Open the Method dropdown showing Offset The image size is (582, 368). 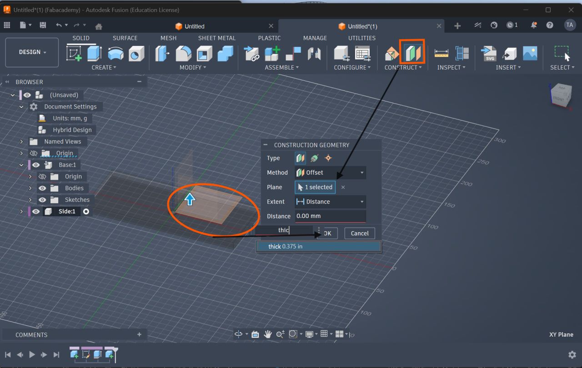click(330, 173)
